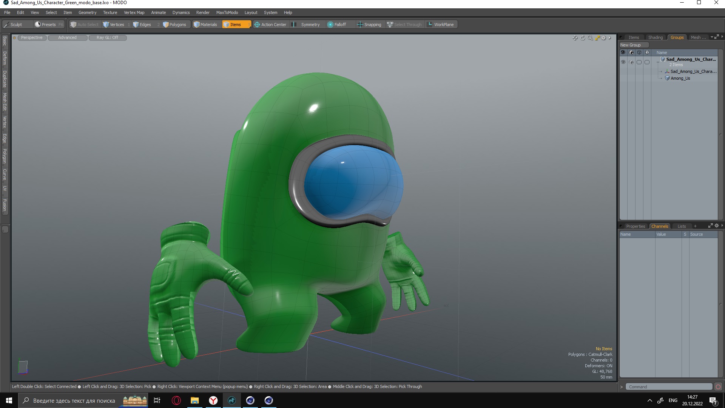Open the Vertex Map menu
Image resolution: width=725 pixels, height=408 pixels.
pos(134,12)
